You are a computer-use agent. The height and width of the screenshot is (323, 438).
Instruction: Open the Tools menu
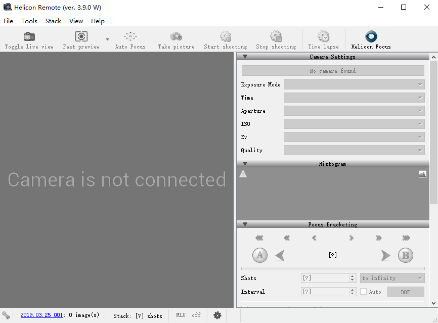29,21
